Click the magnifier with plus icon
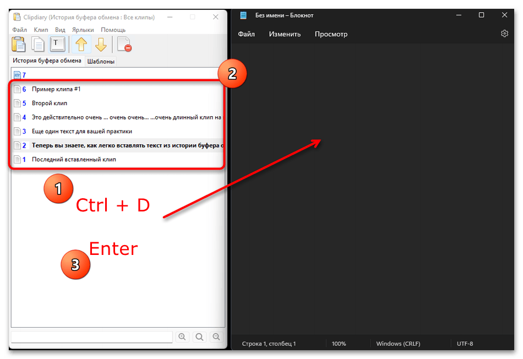Screen dimensions: 523x359 pyautogui.click(x=182, y=337)
